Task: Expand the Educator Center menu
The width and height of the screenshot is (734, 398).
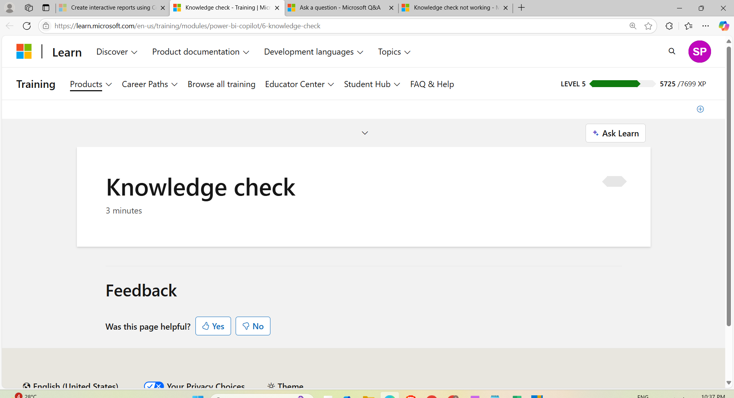Action: pyautogui.click(x=299, y=84)
